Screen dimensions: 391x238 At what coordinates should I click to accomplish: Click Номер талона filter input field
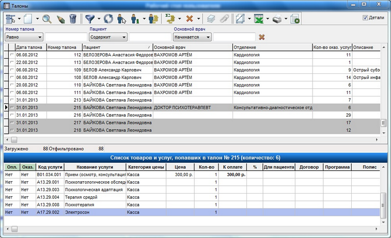[x=66, y=37]
